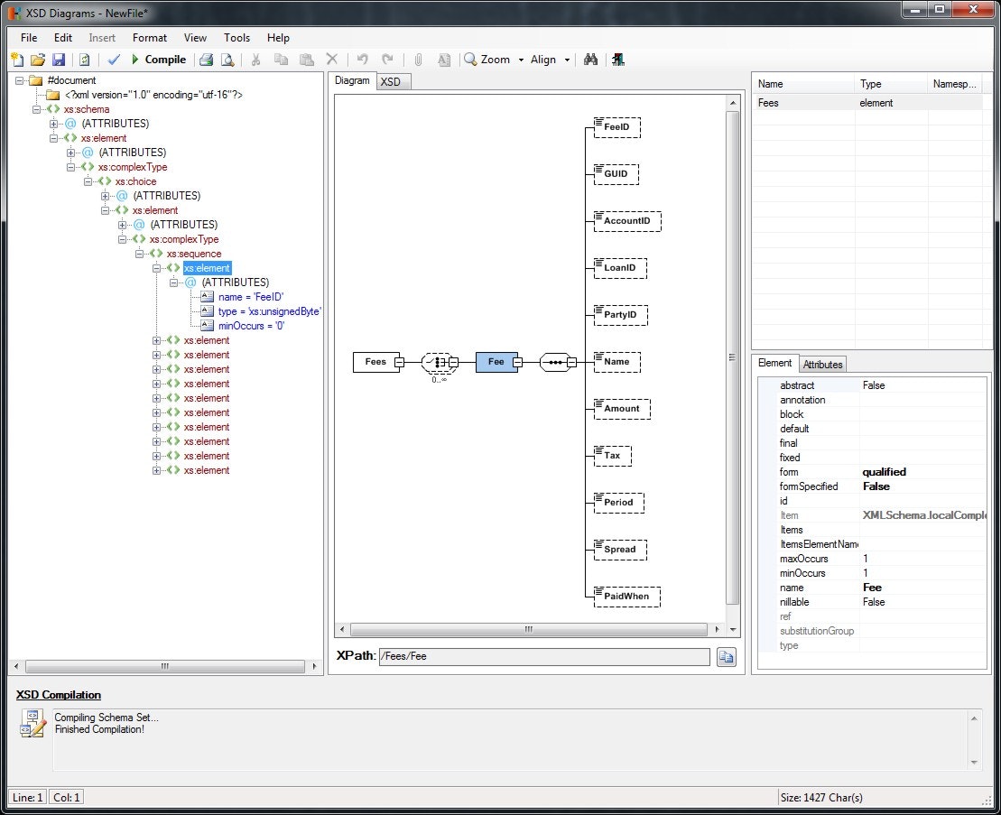Click the validate checkmark icon
1001x815 pixels.
114,59
